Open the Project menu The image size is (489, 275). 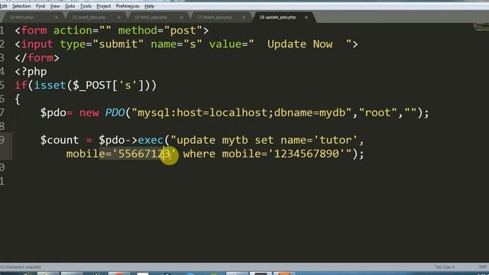pyautogui.click(x=104, y=6)
